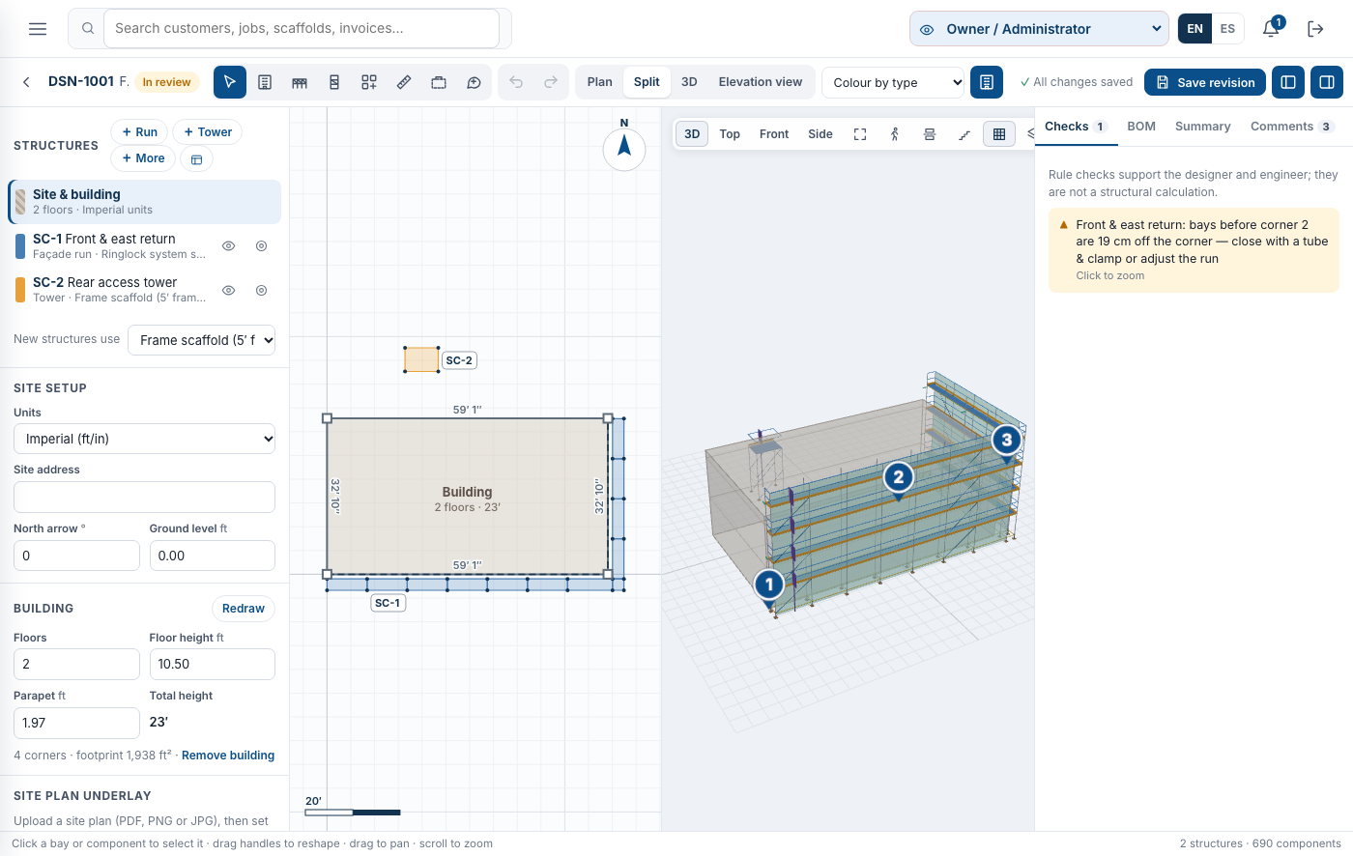1353x856 pixels.
Task: Choose the scaffold run drawing tool
Action: coord(300,82)
